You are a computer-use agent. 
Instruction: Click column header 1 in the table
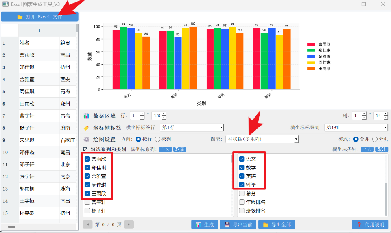[39, 31]
